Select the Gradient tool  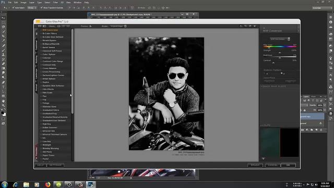click(3, 68)
